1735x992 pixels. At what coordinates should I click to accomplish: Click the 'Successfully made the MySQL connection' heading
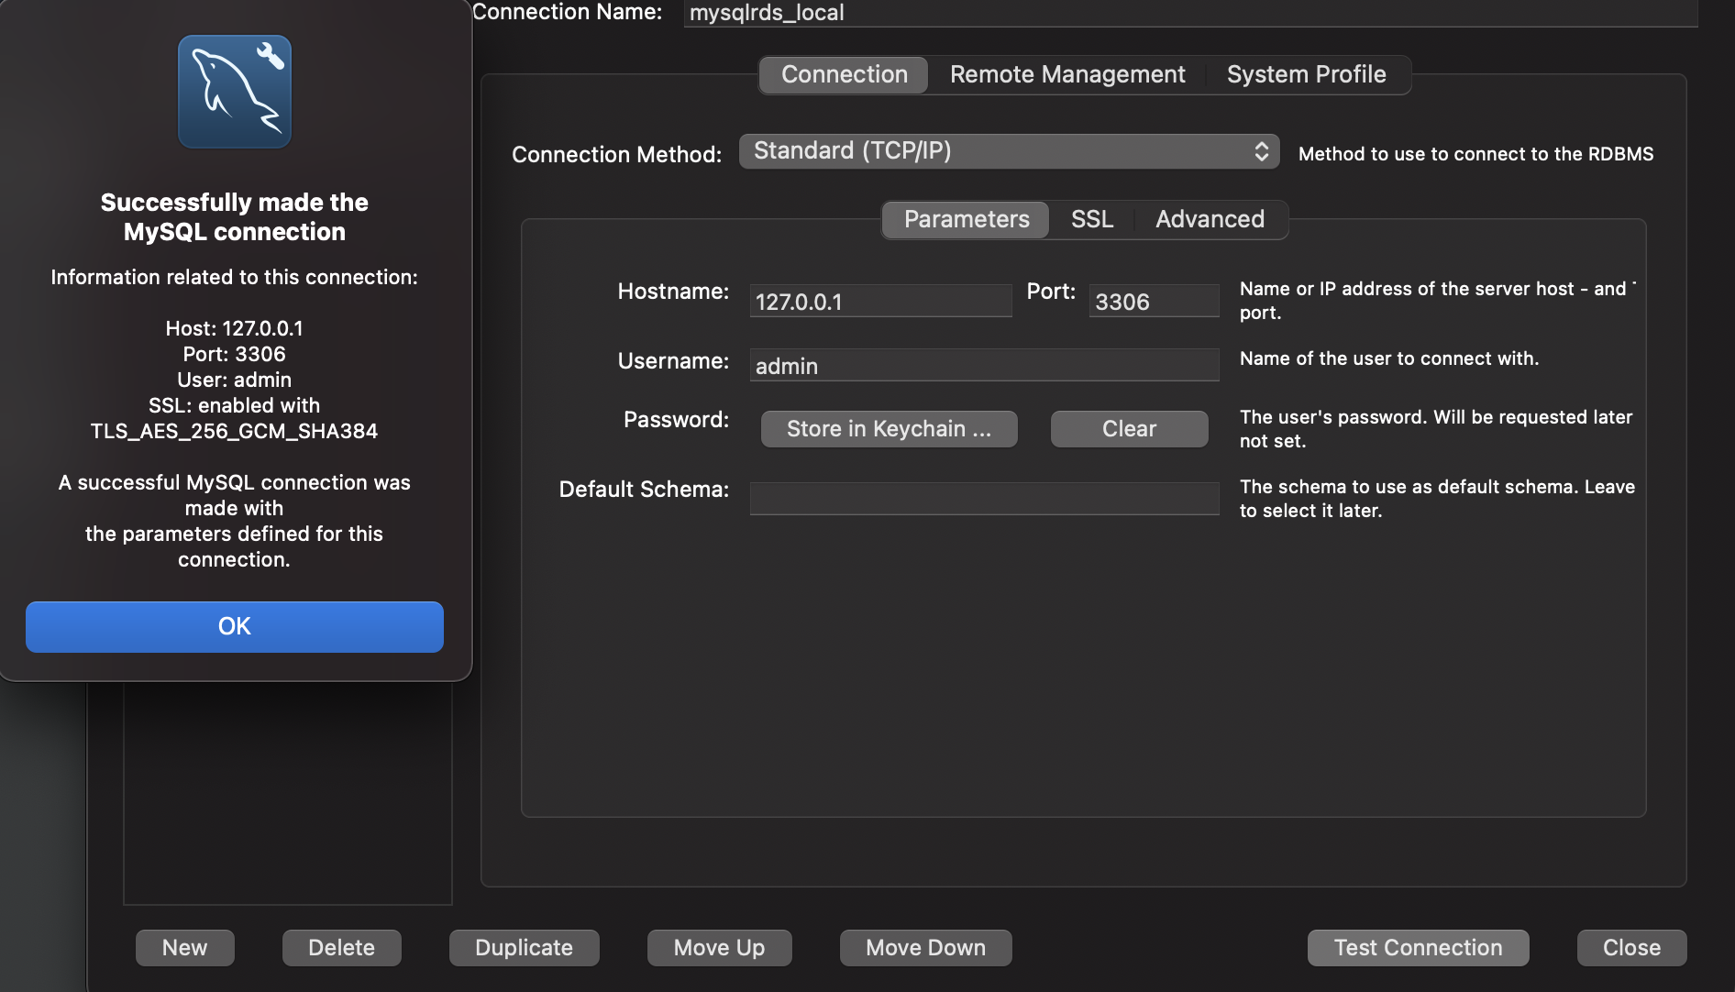tap(234, 217)
